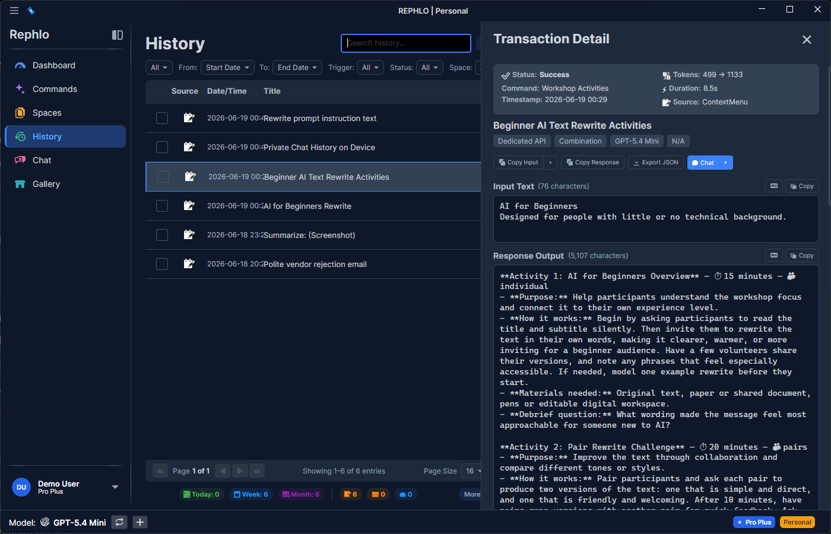Viewport: 831px width, 534px height.
Task: Open the first All filter dropdown
Action: [159, 68]
